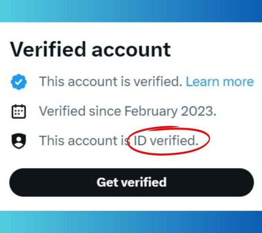Click the 'Verified since February 2023.' line

tap(128, 111)
